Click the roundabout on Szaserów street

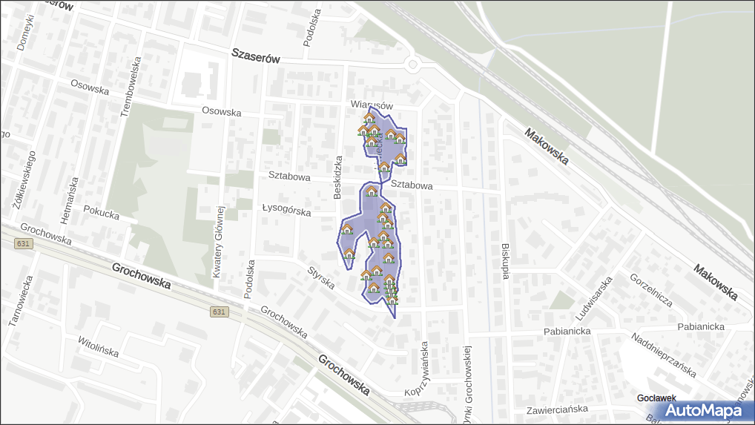coord(413,65)
